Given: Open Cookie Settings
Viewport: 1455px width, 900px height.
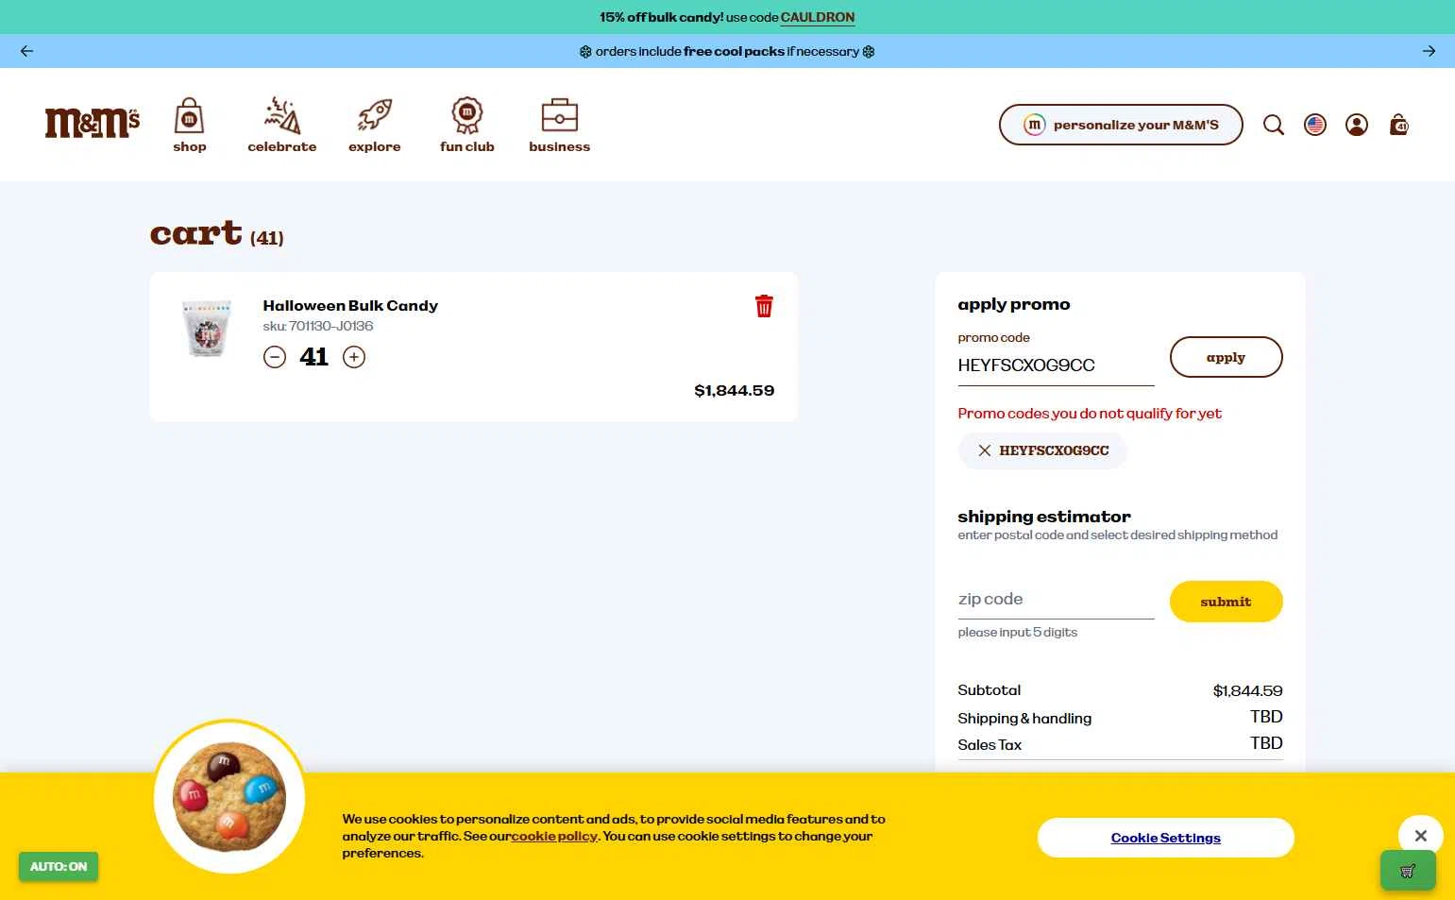Looking at the screenshot, I should (1165, 838).
